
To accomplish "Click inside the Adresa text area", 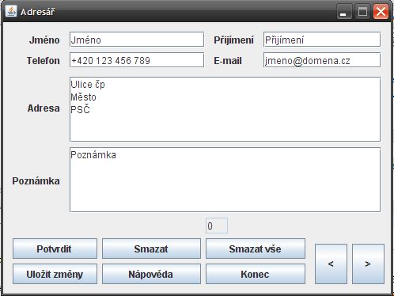I will pyautogui.click(x=225, y=109).
